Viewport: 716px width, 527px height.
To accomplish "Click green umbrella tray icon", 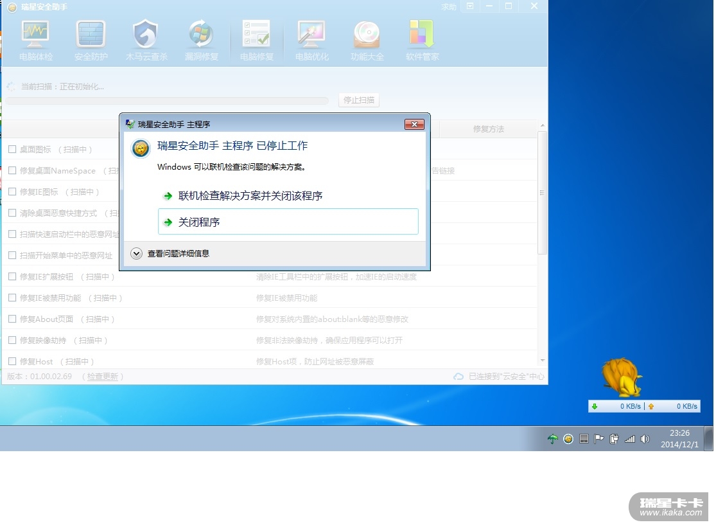I will tap(552, 439).
